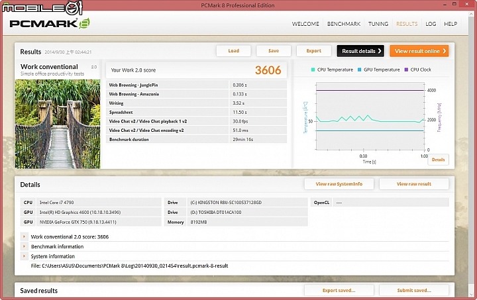Click View raw SystemInfo
This screenshot has width=477, height=300.
[339, 184]
